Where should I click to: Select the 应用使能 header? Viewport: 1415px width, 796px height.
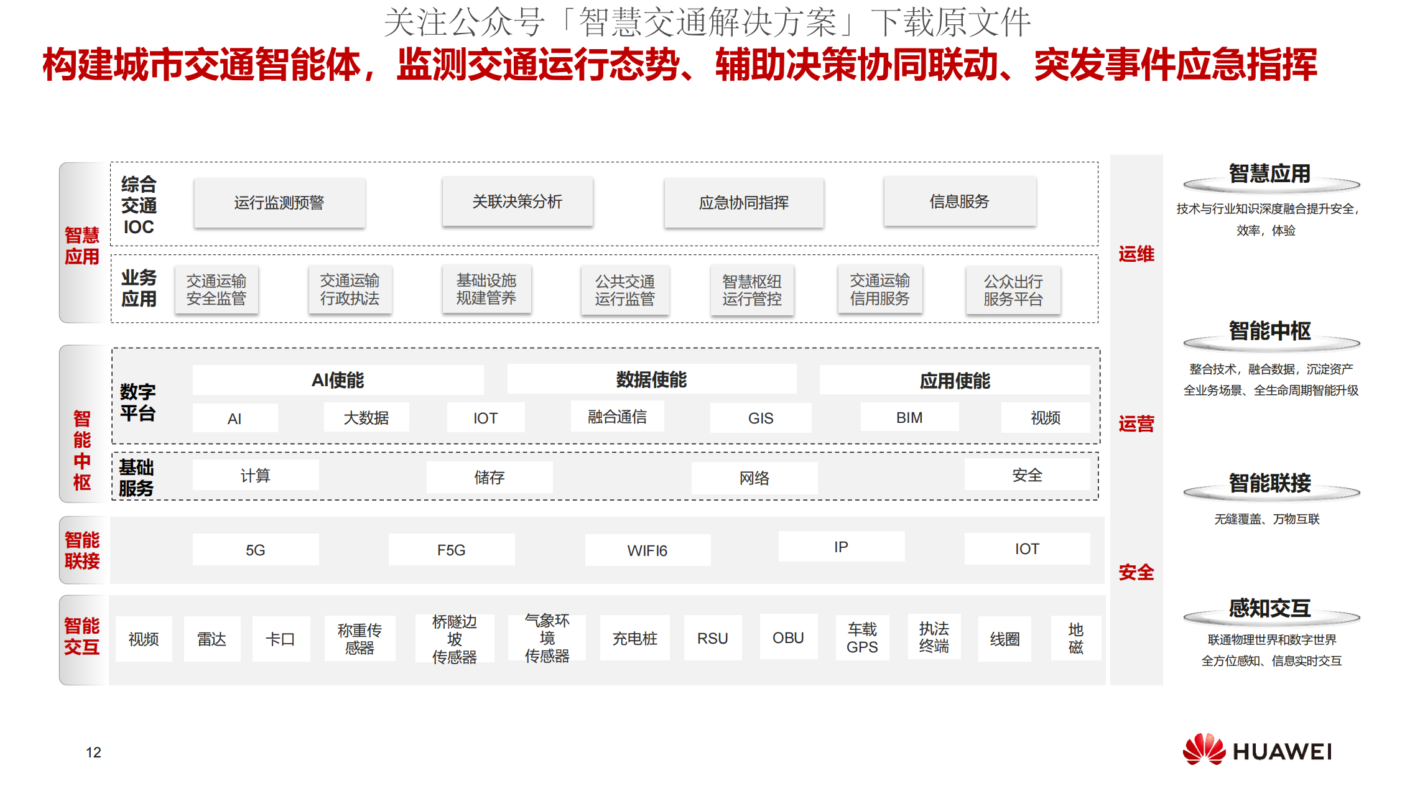pos(955,380)
